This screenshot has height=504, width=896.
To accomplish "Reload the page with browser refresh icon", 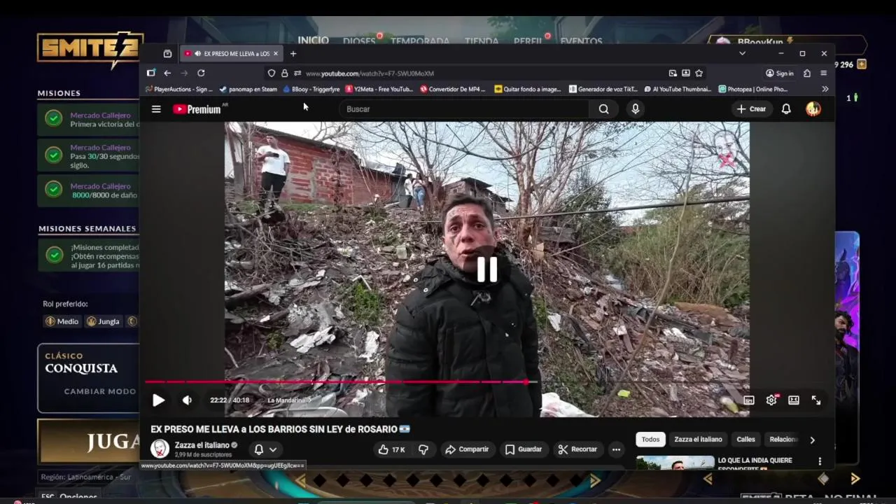I will pyautogui.click(x=201, y=73).
